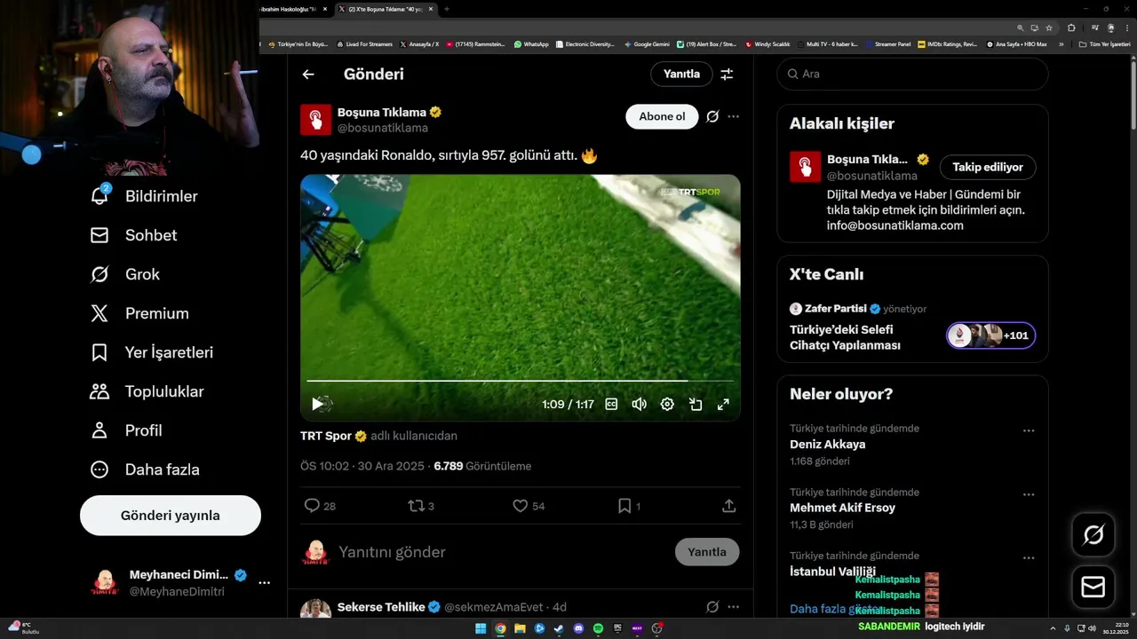This screenshot has height=639, width=1137.
Task: Open floating messages envelope button
Action: tap(1093, 588)
